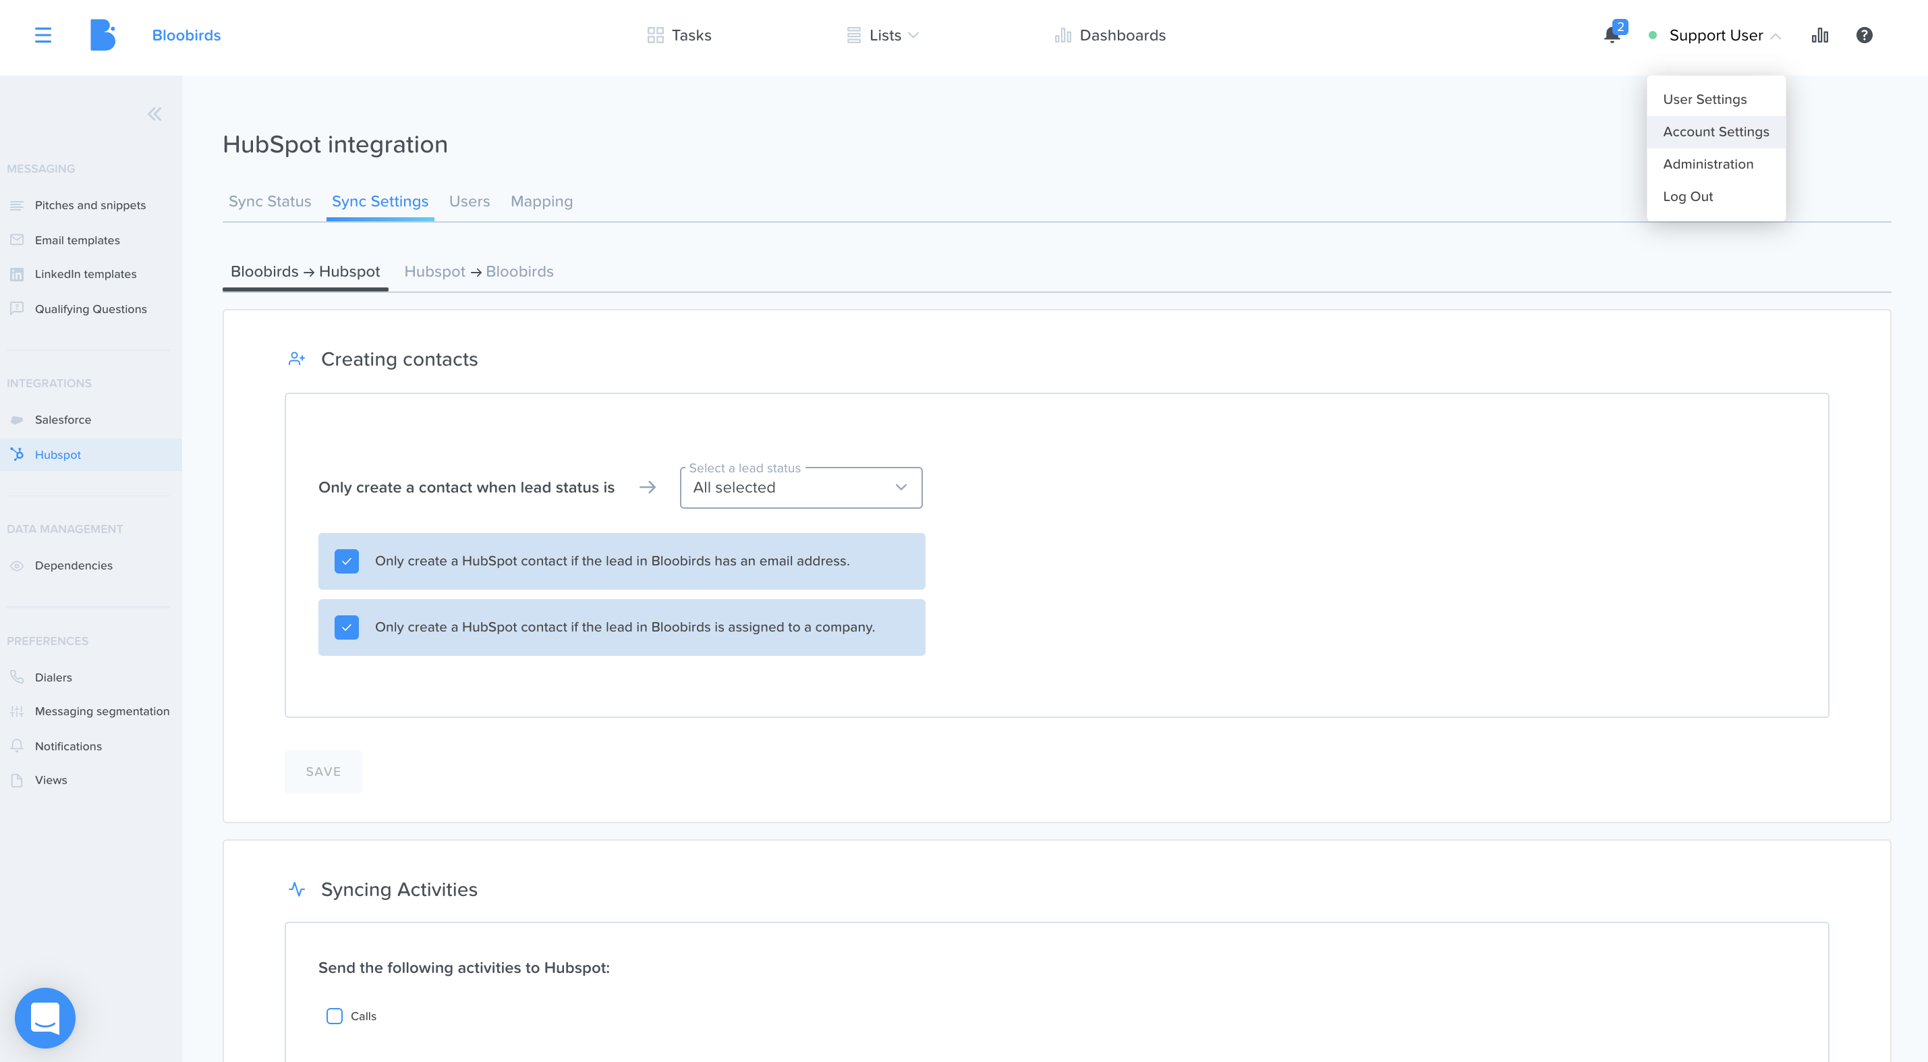Click the Pitches and snippets icon

coord(16,205)
